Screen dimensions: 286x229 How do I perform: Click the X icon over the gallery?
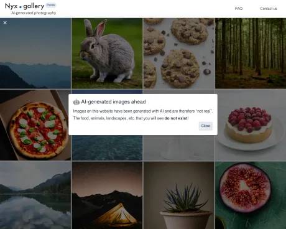5,22
